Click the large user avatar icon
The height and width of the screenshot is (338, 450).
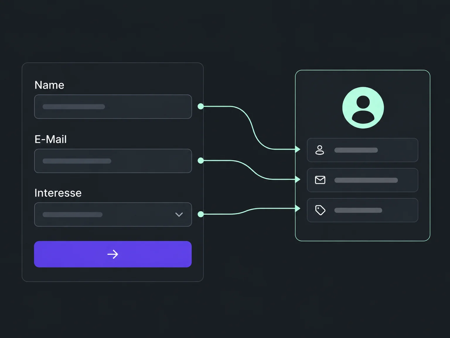tap(363, 108)
